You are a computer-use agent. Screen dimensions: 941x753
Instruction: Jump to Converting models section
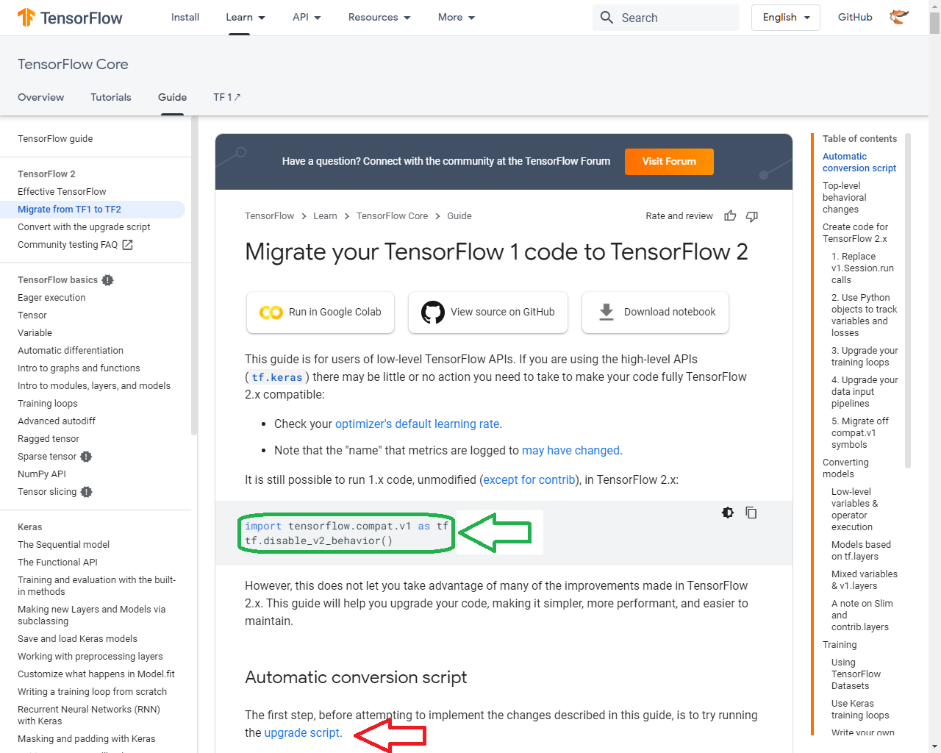(845, 468)
